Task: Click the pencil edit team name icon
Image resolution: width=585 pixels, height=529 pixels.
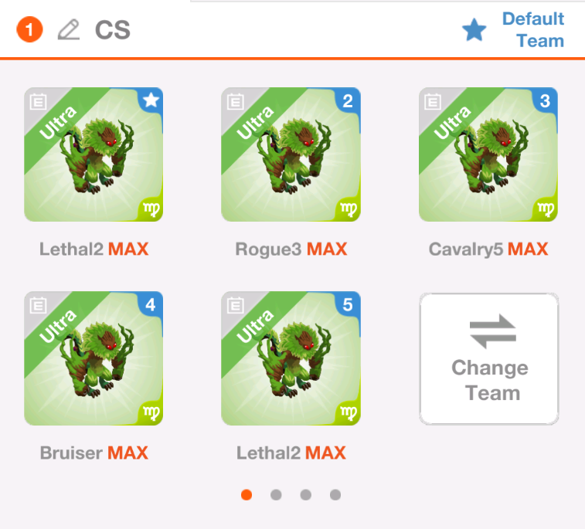Action: point(69,29)
